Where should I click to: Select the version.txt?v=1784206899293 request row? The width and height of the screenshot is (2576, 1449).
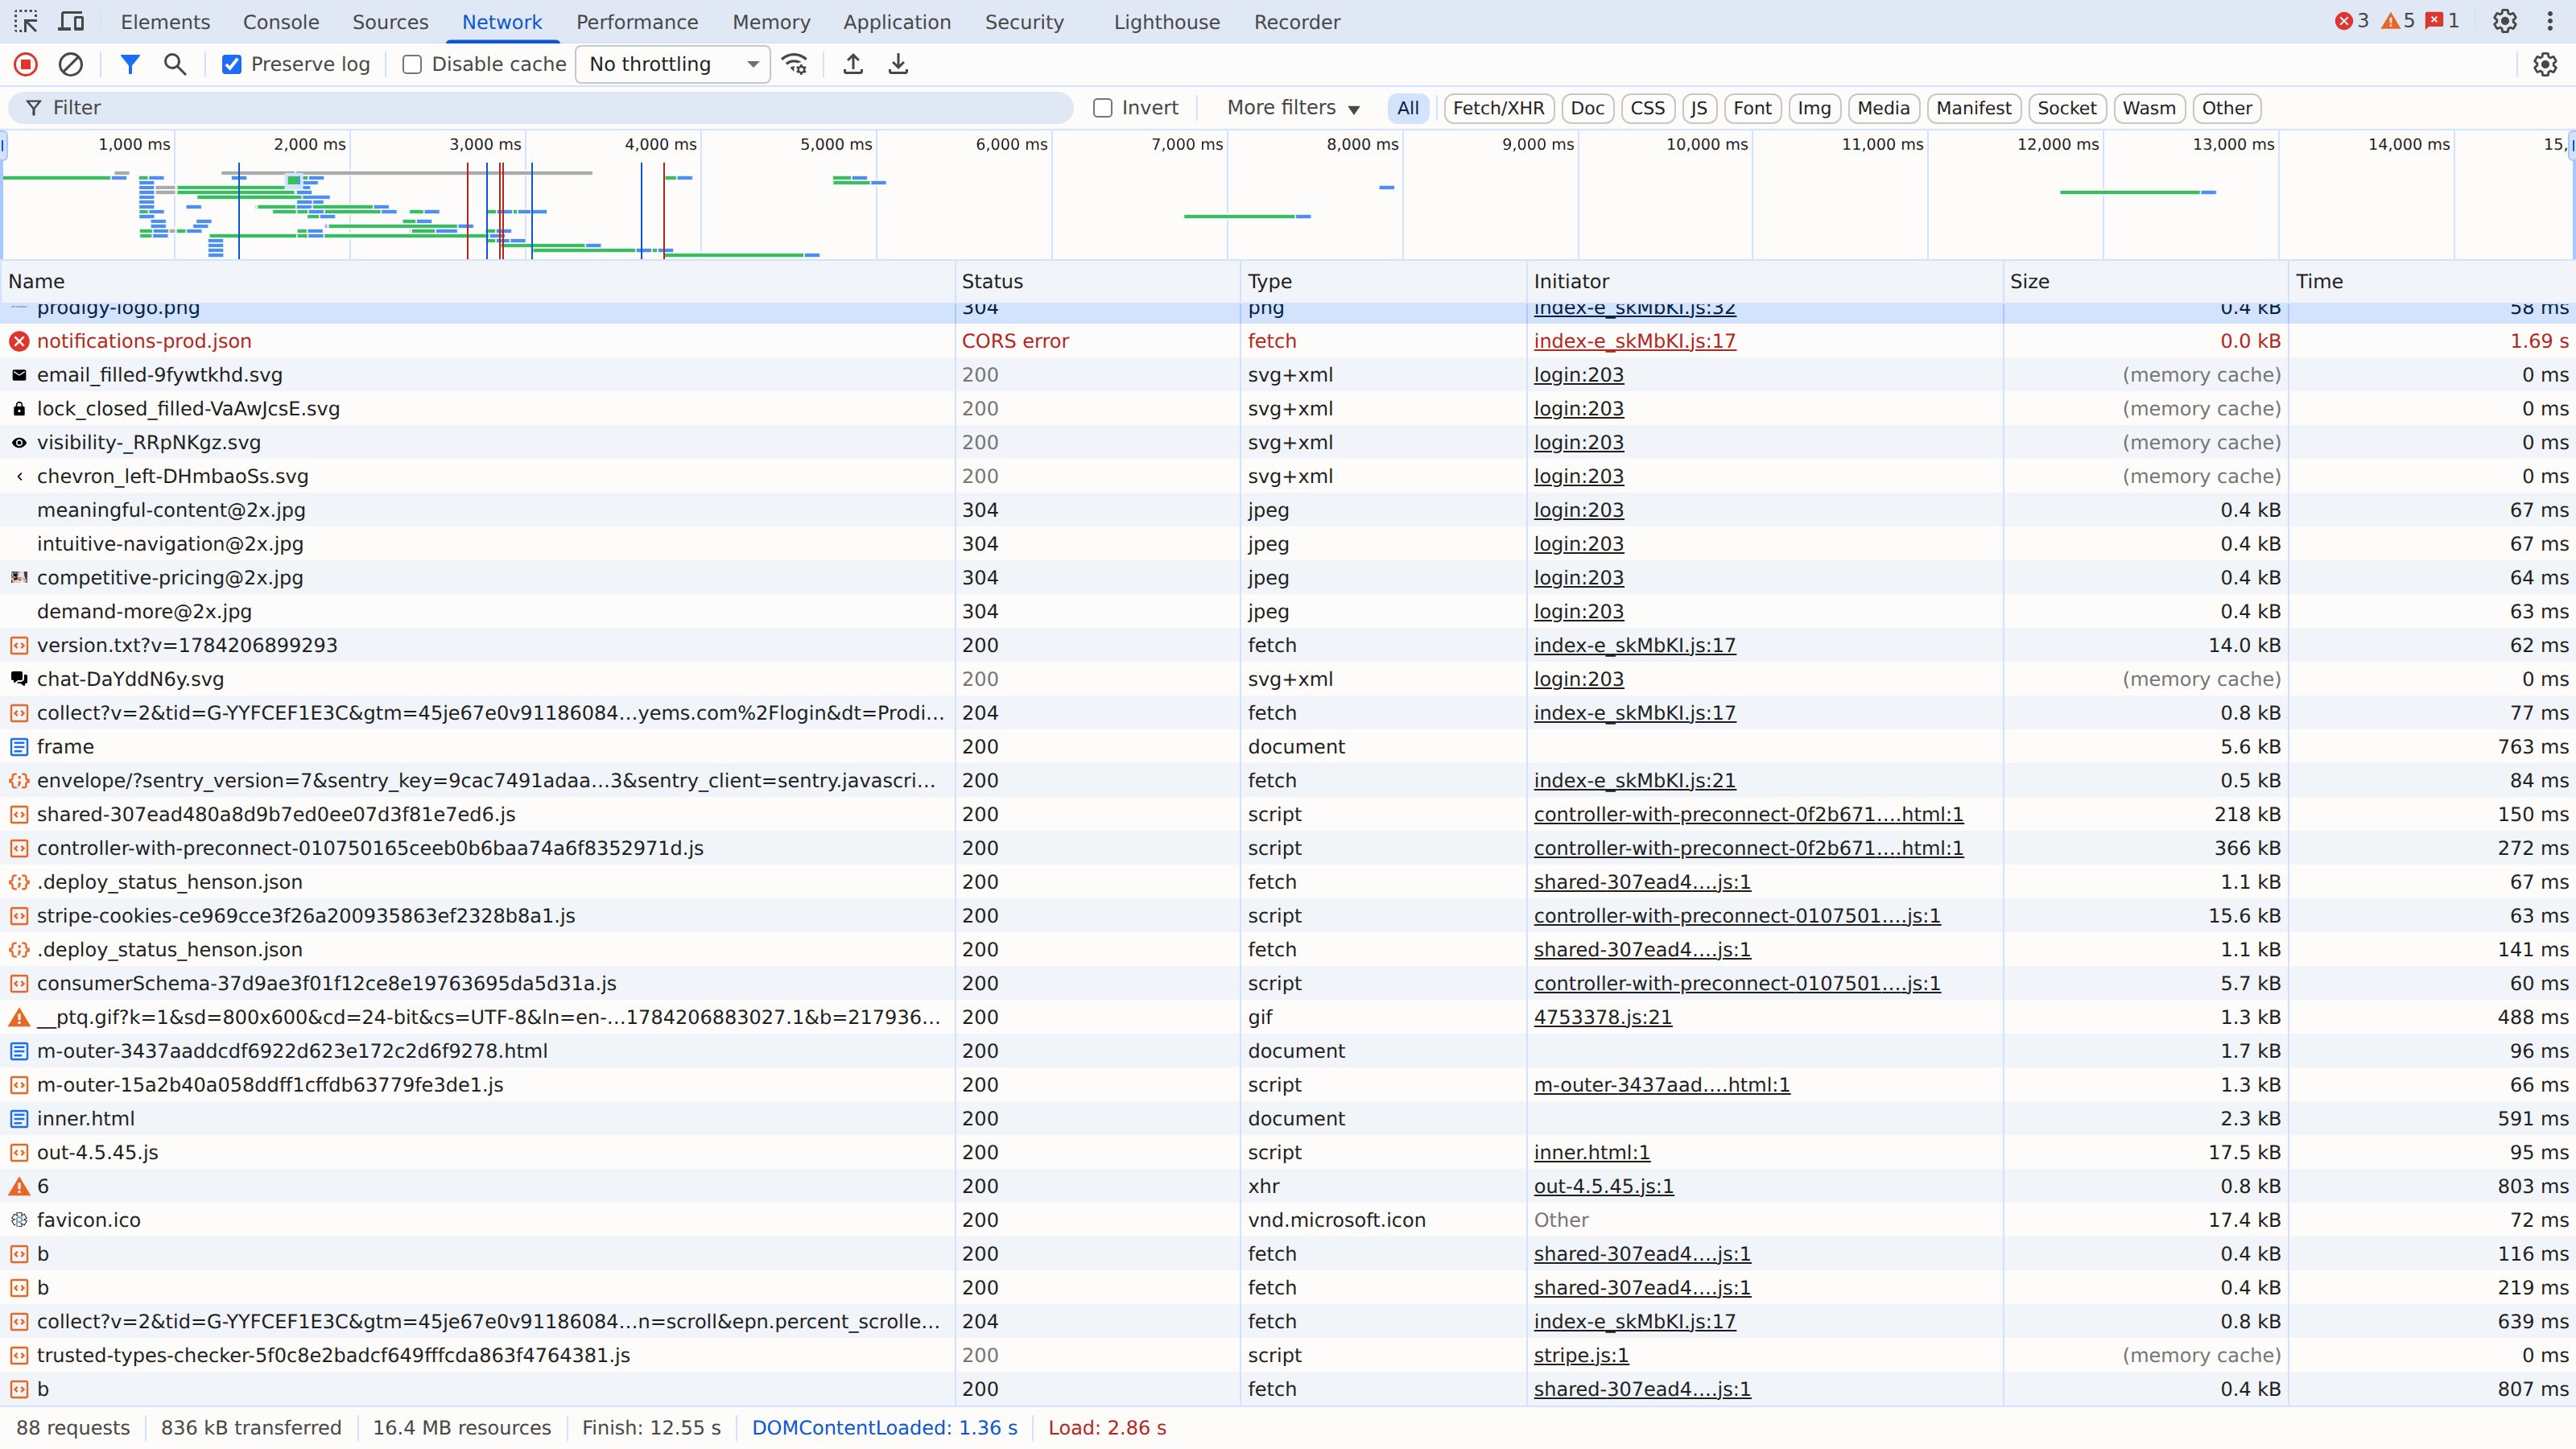point(1288,645)
